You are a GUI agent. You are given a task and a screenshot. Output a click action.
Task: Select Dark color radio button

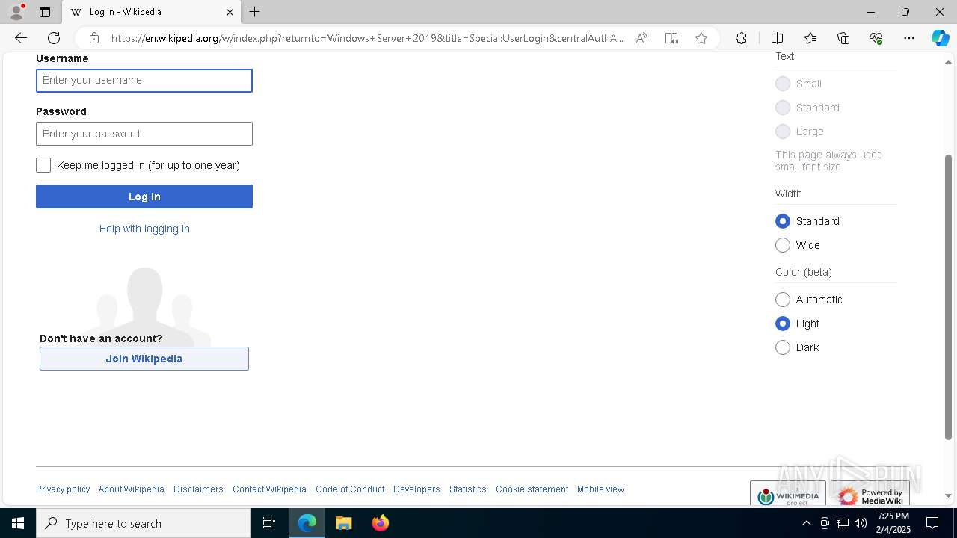coord(783,347)
